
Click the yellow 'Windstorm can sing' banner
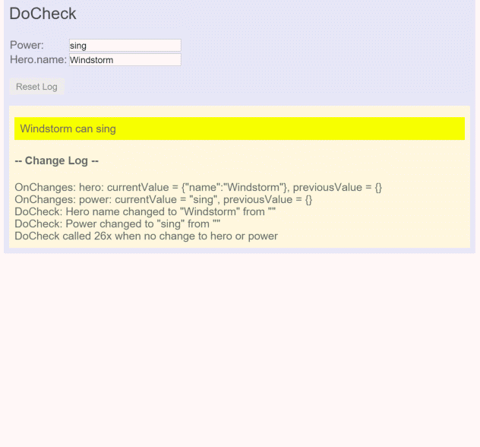[239, 128]
